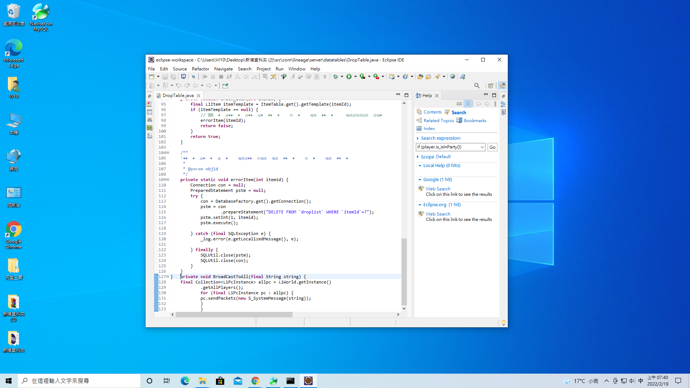Click the Run with Coverage icon

point(363,77)
